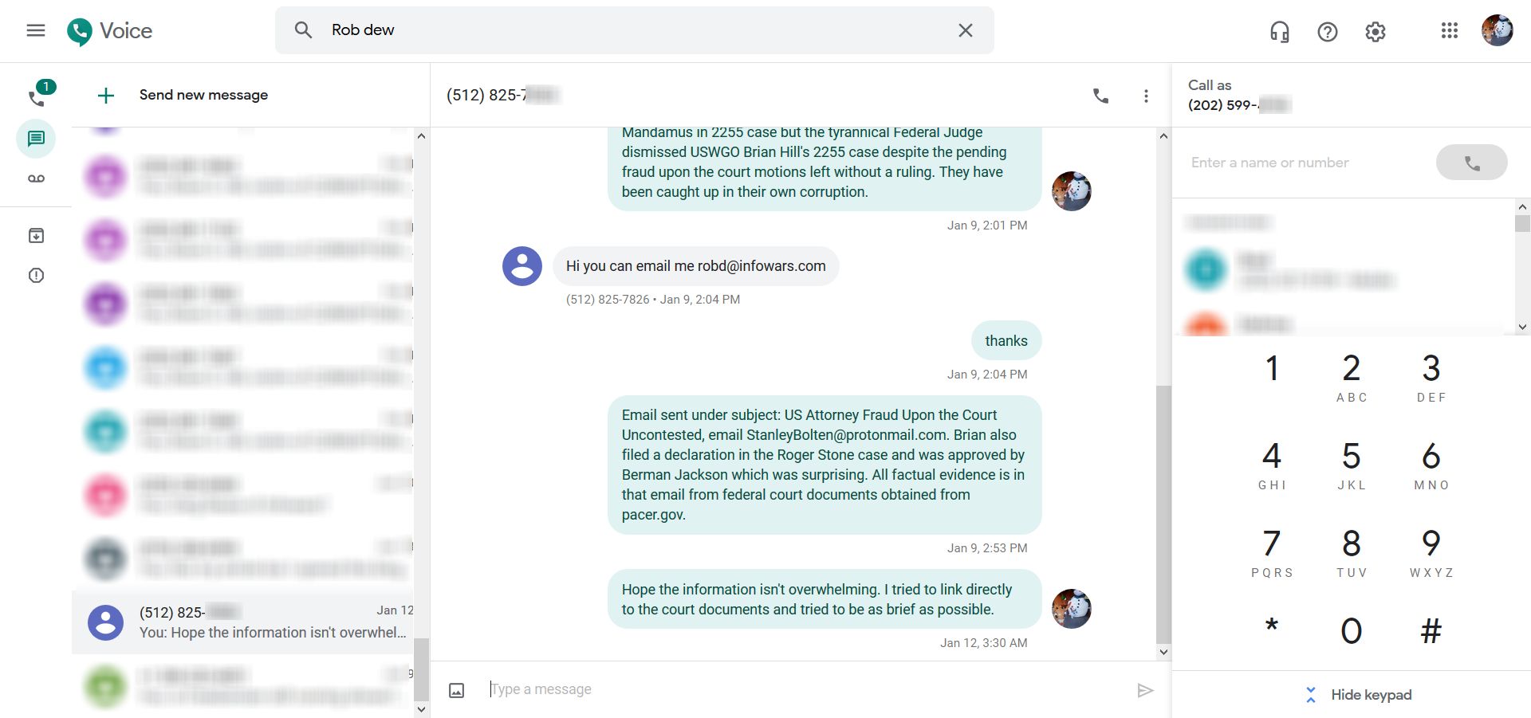Clear the Rob dew search text
The height and width of the screenshot is (718, 1531).
click(x=965, y=30)
